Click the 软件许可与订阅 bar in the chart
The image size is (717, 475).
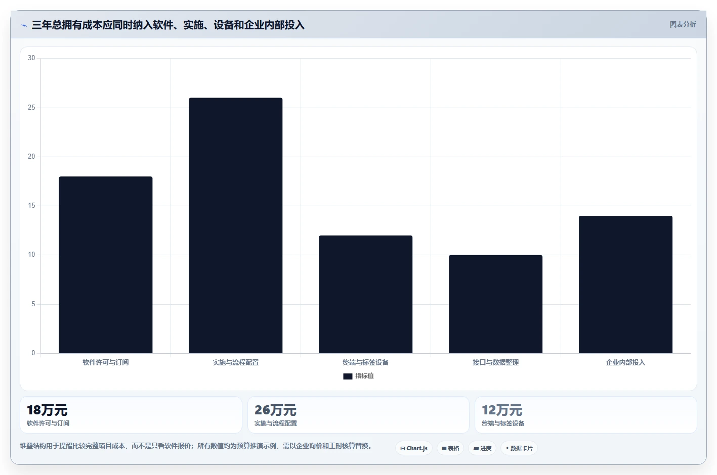click(106, 265)
